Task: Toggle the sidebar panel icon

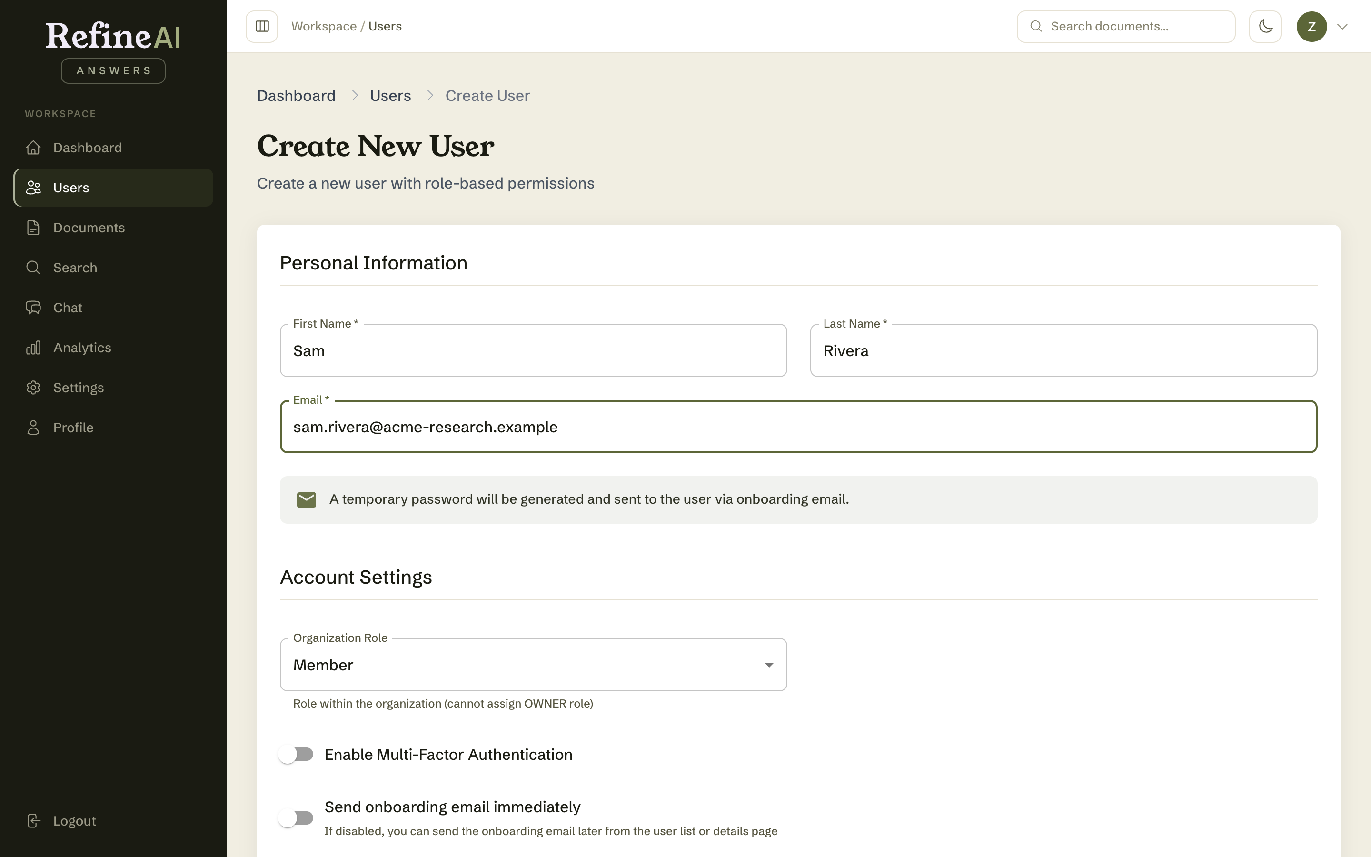Action: [262, 27]
